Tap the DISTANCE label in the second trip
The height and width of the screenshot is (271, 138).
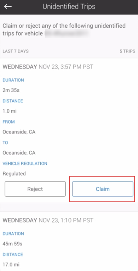coord(13,255)
